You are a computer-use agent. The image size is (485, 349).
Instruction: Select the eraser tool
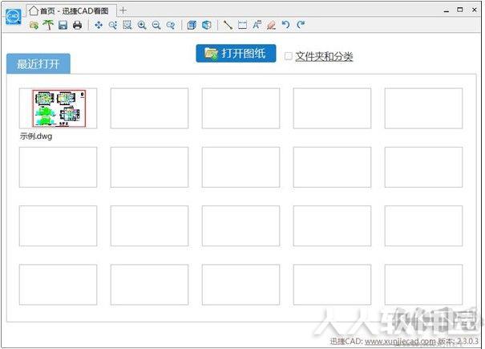coord(271,25)
